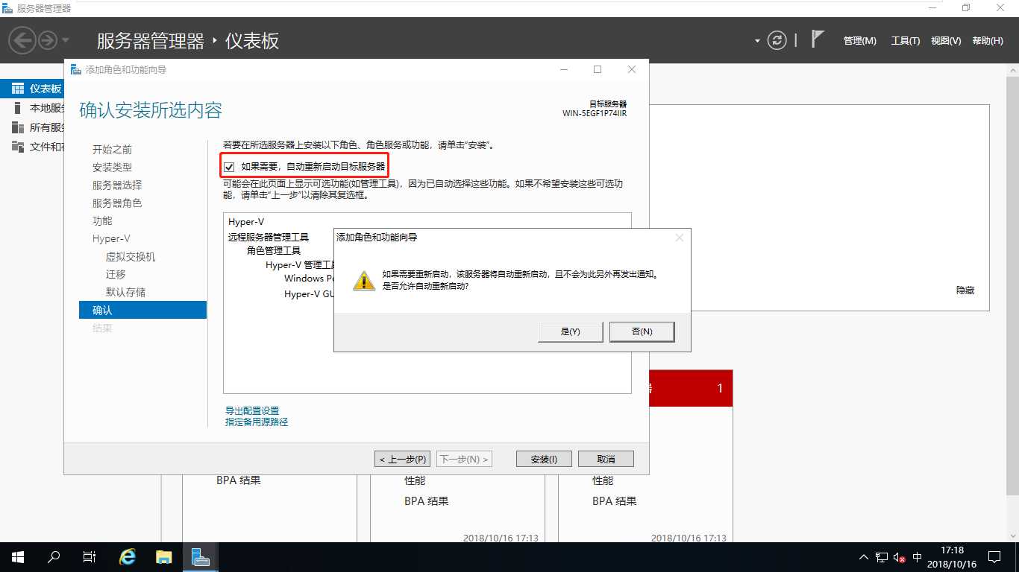Open the Action Center notification icon
This screenshot has width=1019, height=572.
pos(994,557)
